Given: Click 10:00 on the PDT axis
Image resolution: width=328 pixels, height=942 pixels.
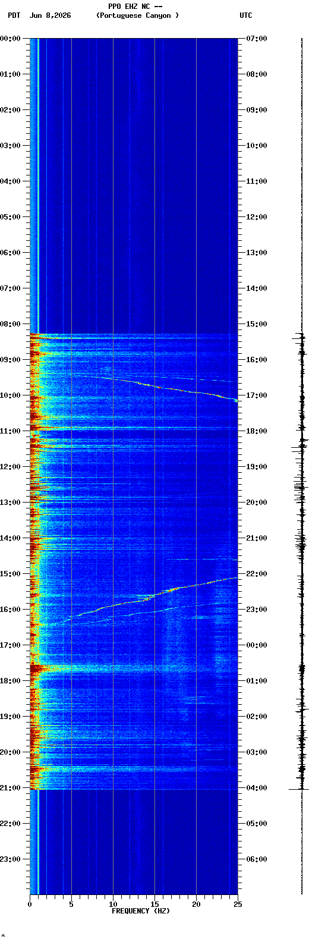Looking at the screenshot, I should coord(10,395).
